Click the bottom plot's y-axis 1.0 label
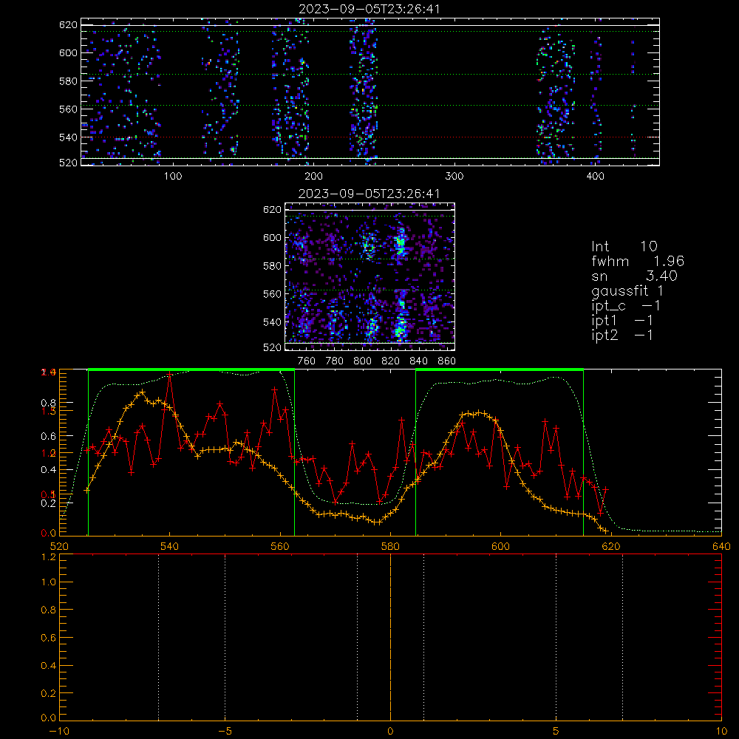739x739 pixels. coord(49,582)
